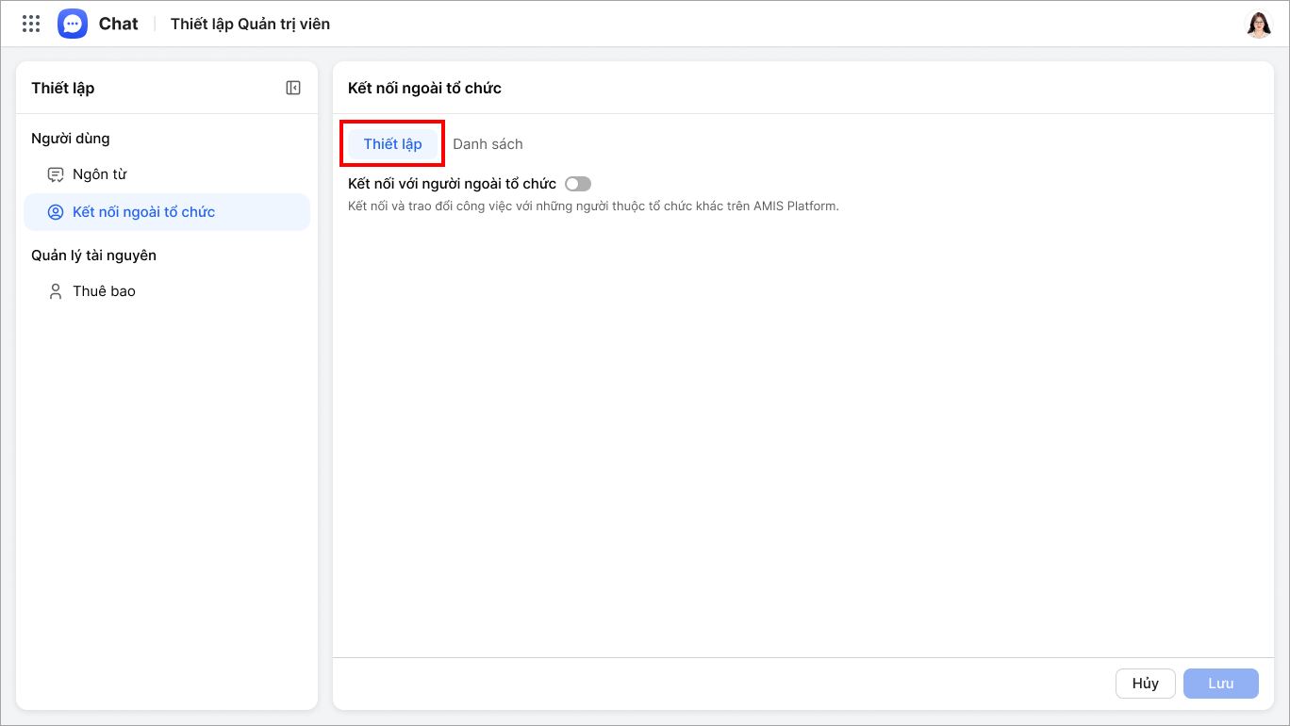Screen dimensions: 1290x726
Task: Click the Kết nối với người ngoài tổ chức label
Action: coord(452,184)
